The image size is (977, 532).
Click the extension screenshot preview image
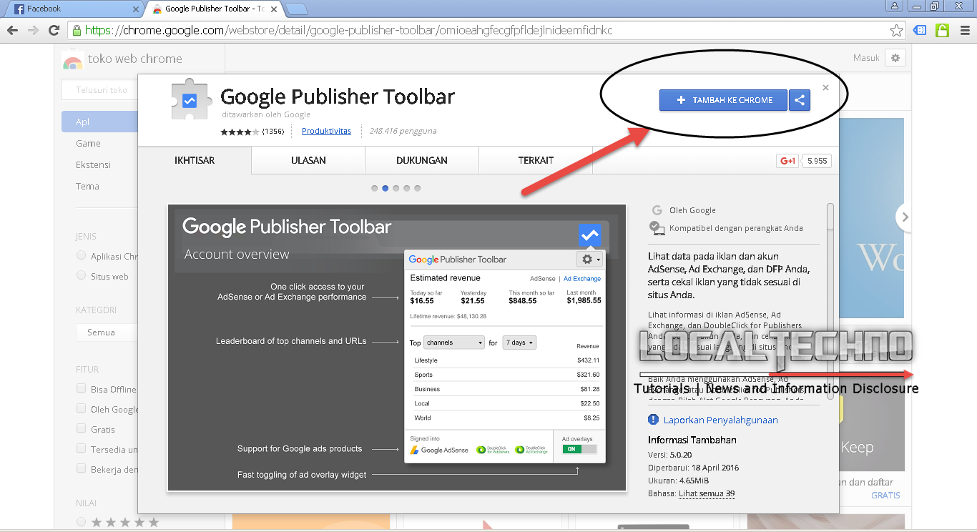(x=397, y=348)
